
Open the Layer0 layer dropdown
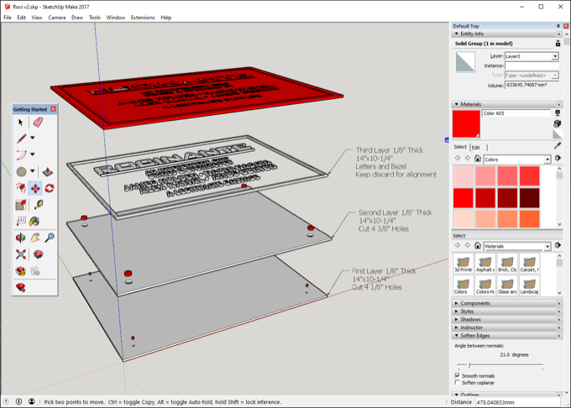pyautogui.click(x=532, y=56)
